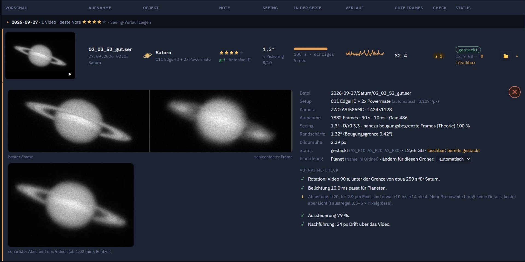
Task: Click the IN DER SERIE column header
Action: (x=308, y=8)
